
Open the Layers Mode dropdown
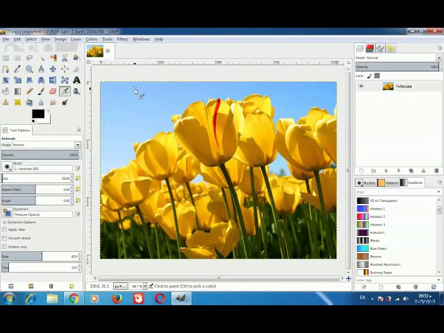tap(439, 58)
